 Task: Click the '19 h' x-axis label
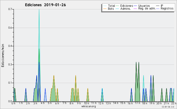(152, 103)
